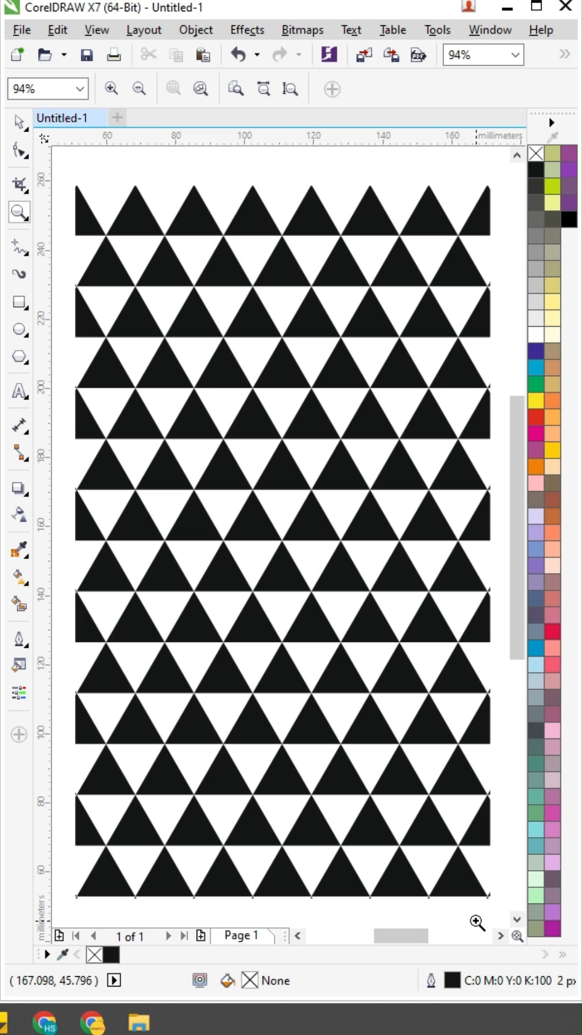Pick the No Color swatch in palette
This screenshot has height=1035, width=582.
point(536,154)
